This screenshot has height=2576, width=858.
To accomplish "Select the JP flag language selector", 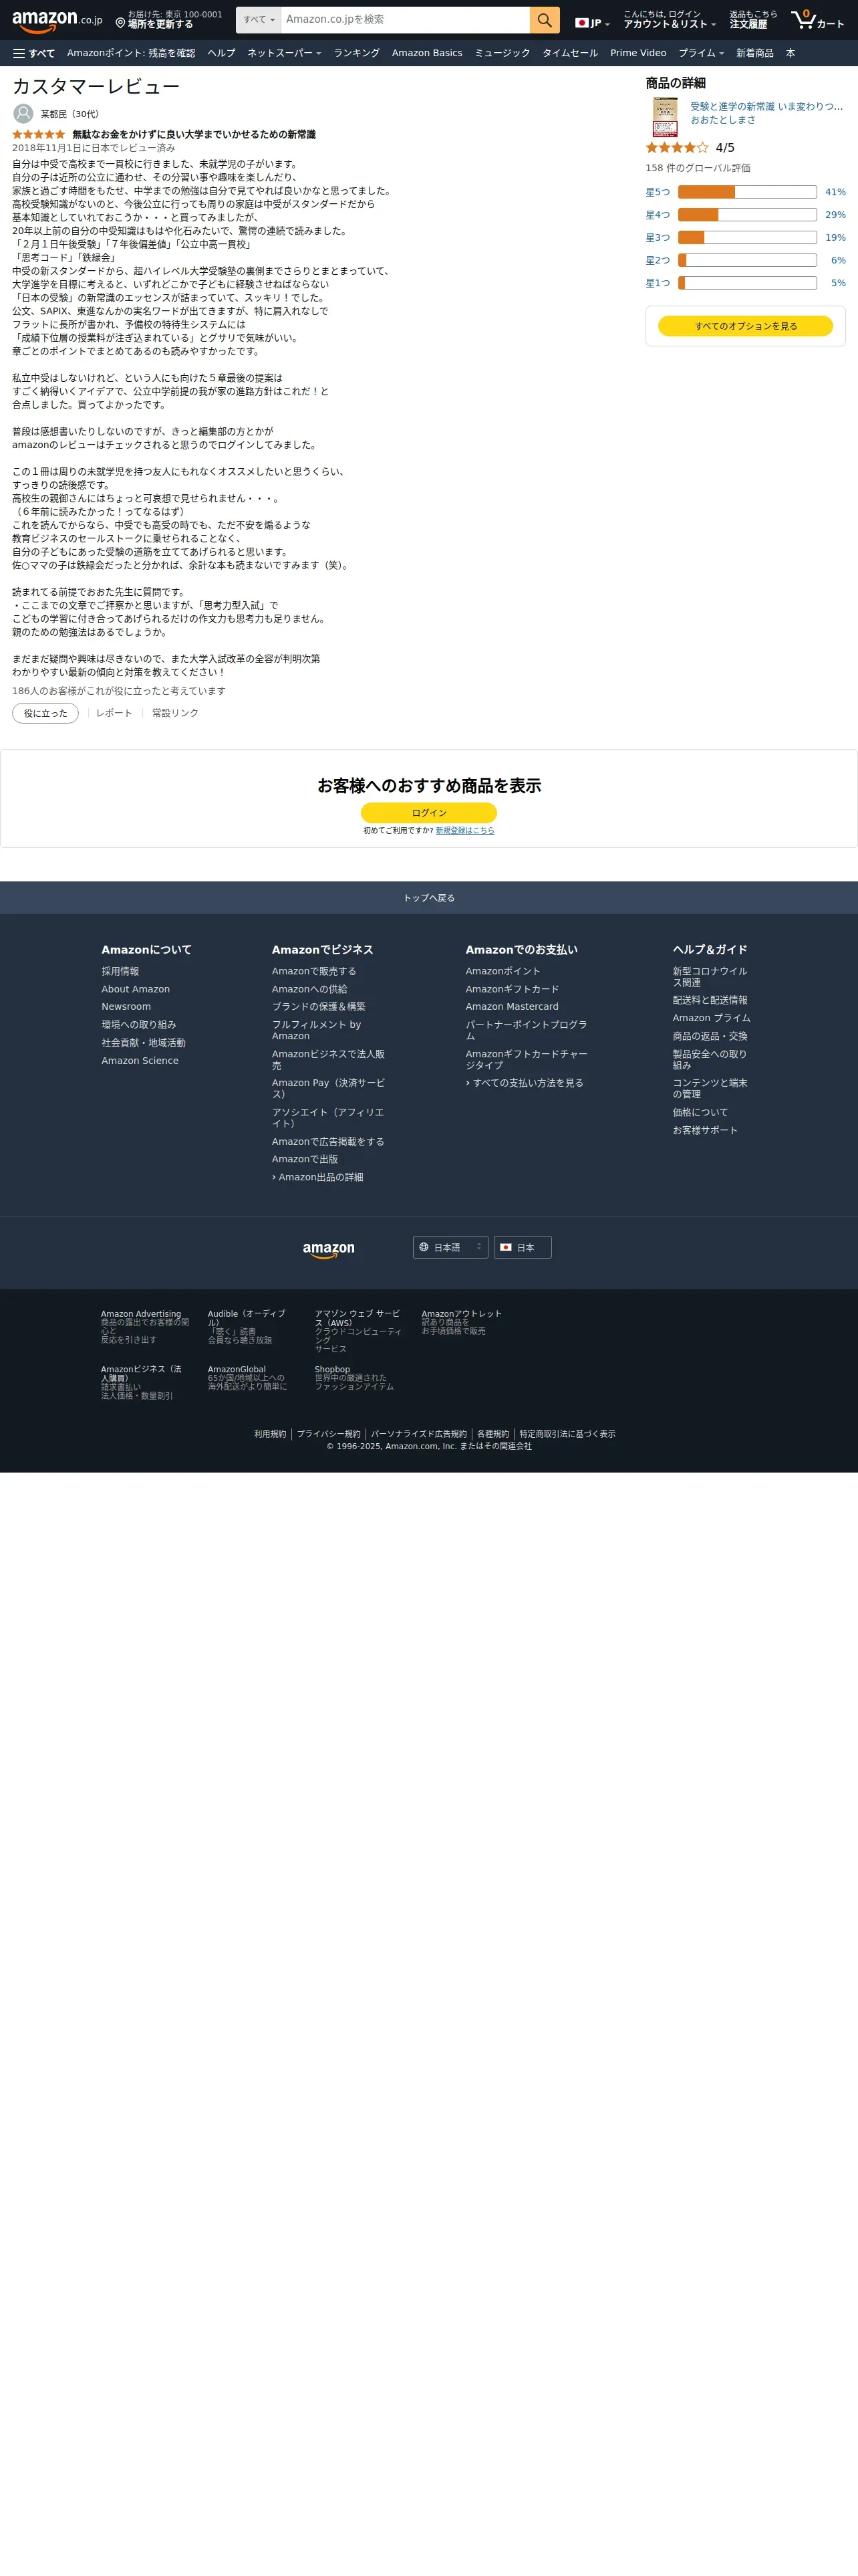I will pyautogui.click(x=592, y=23).
